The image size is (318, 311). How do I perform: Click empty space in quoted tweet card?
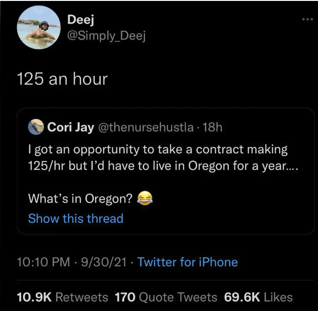point(236,208)
